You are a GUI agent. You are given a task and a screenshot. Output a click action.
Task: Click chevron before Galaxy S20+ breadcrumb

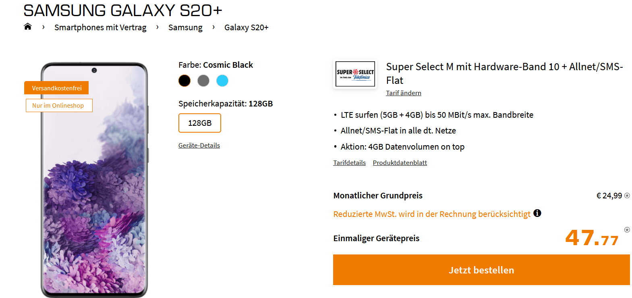tap(213, 27)
